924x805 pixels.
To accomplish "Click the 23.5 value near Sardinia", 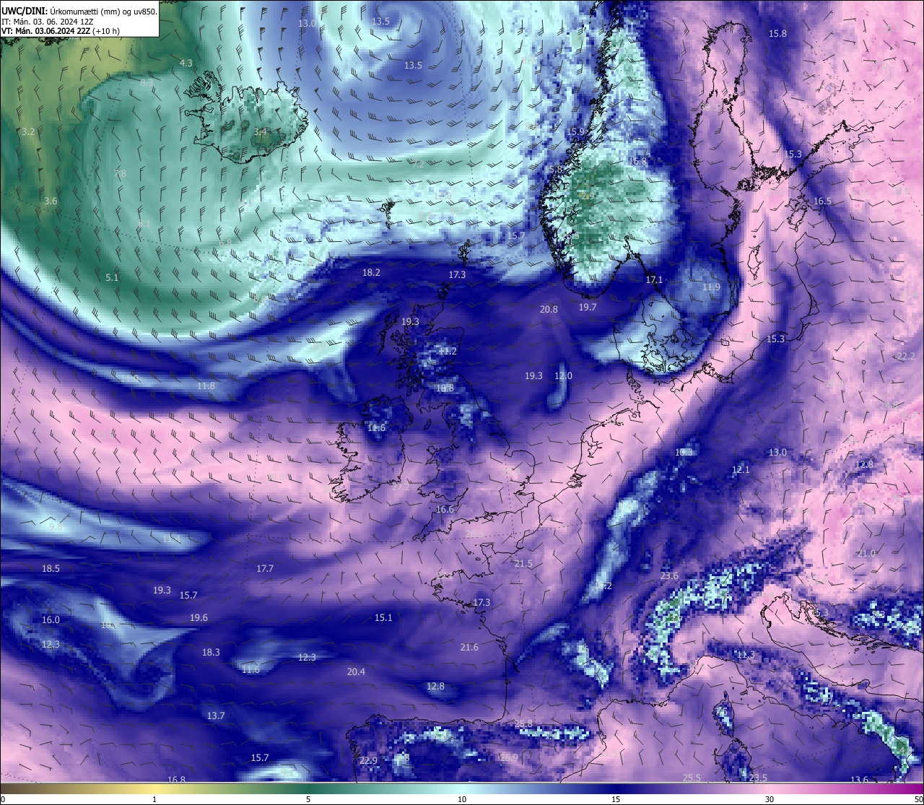I will (x=758, y=778).
